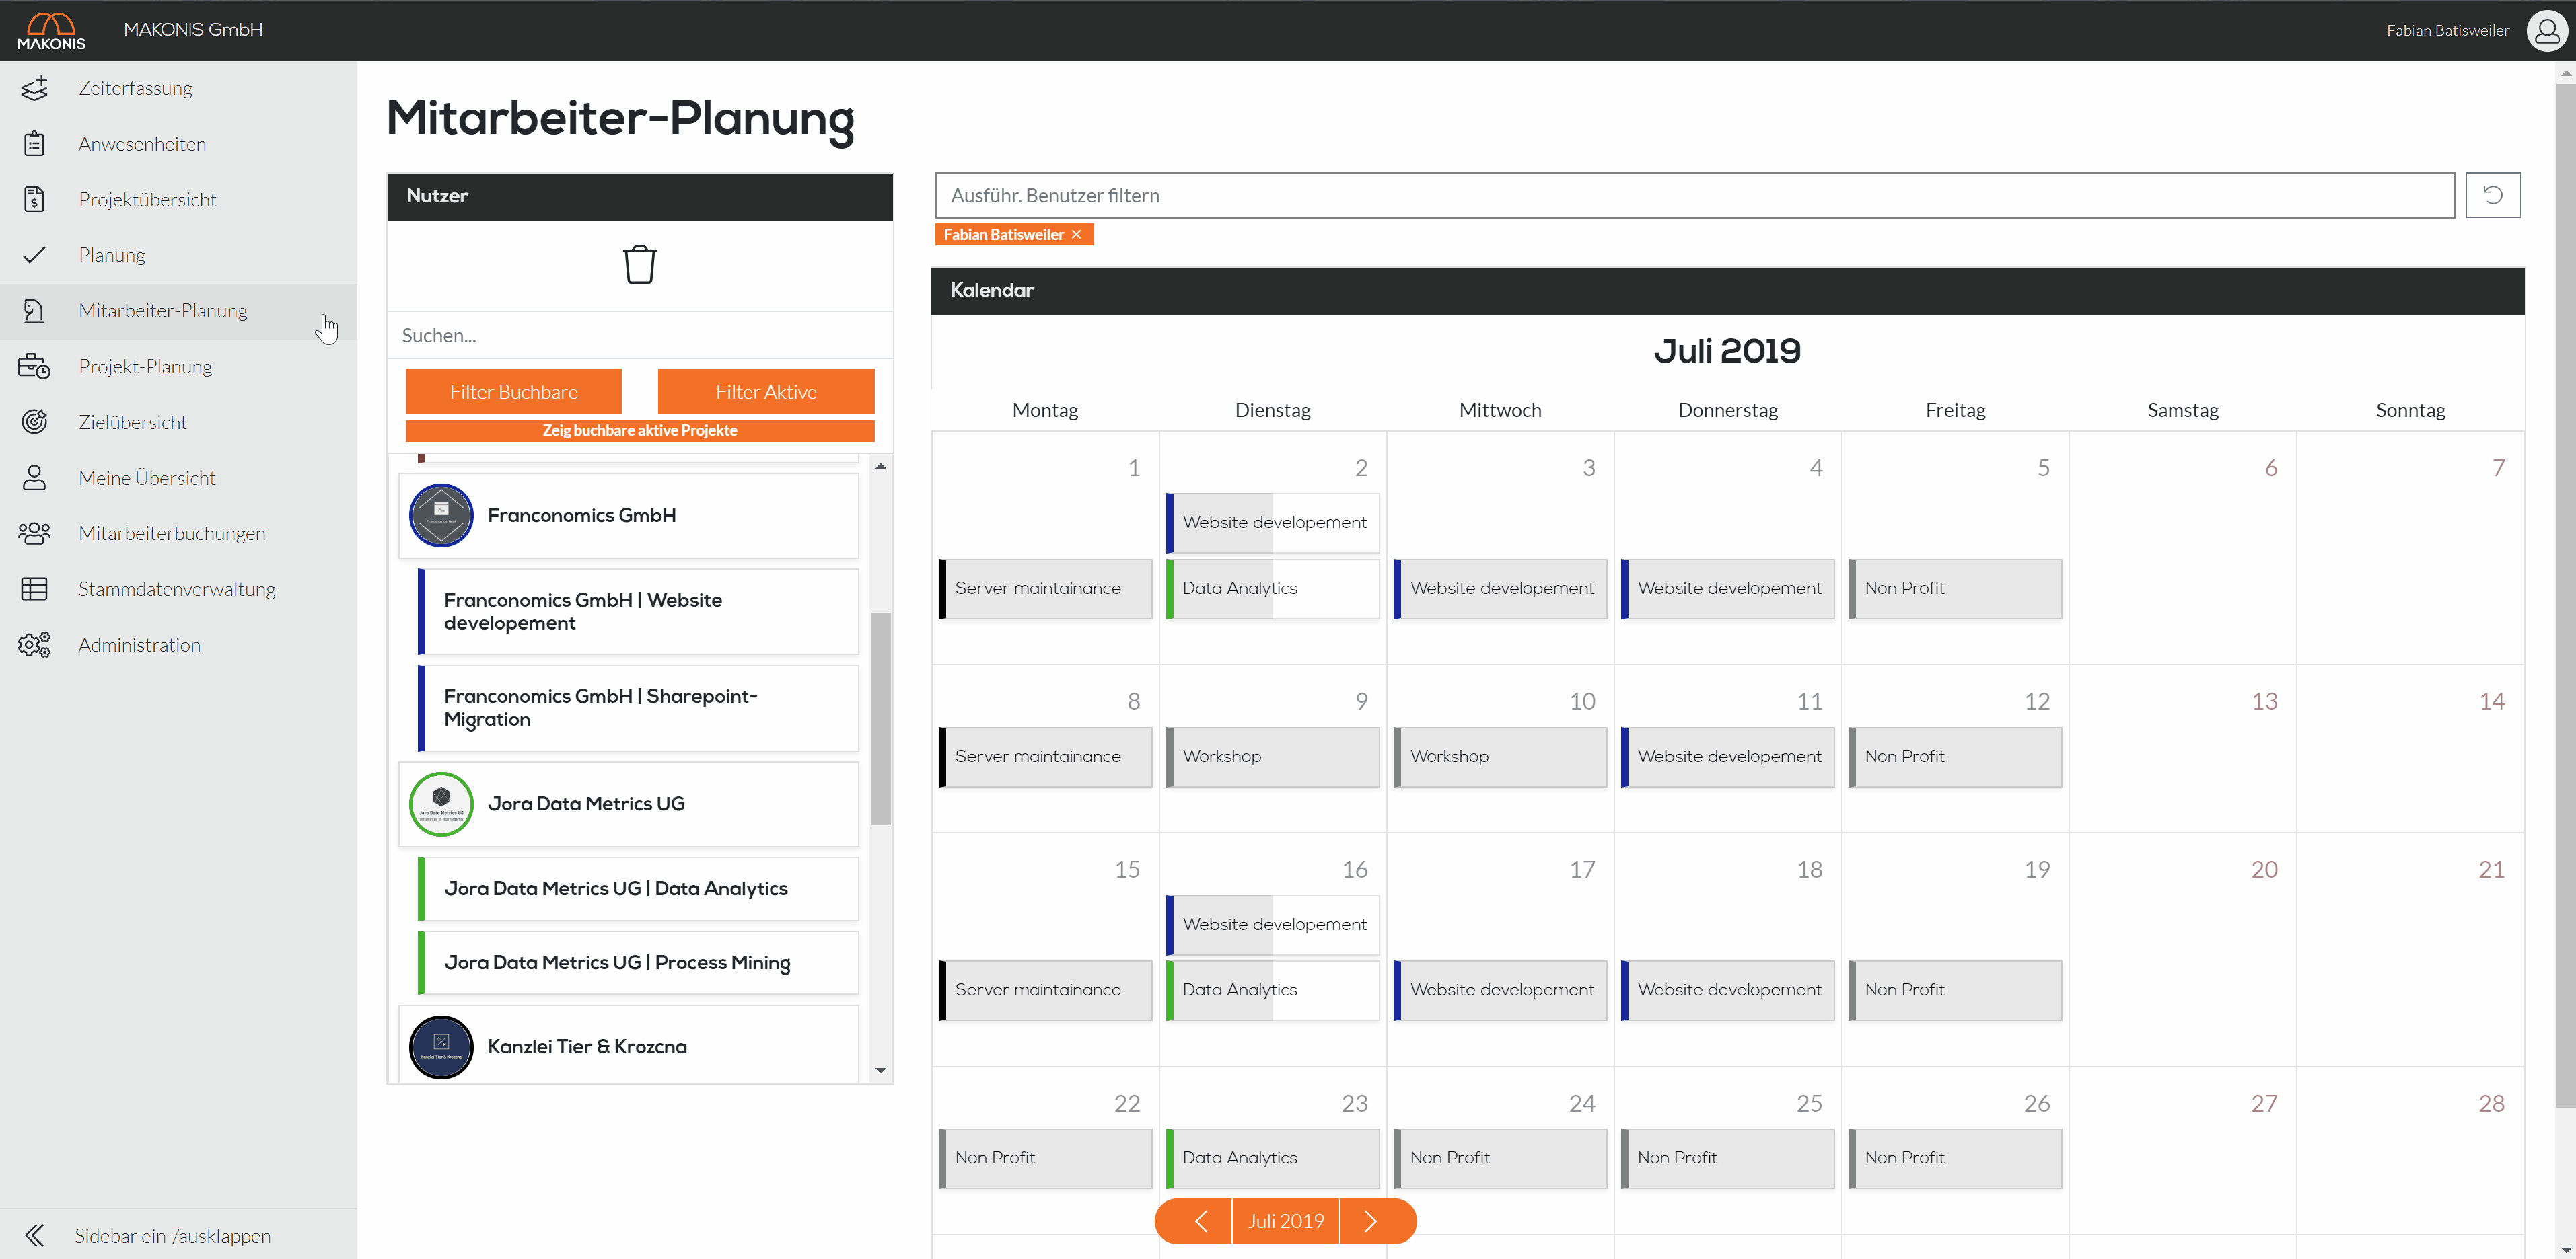Screen dimensions: 2576x1259
Task: Click the Zeiterfassung sidebar icon
Action: 34,88
